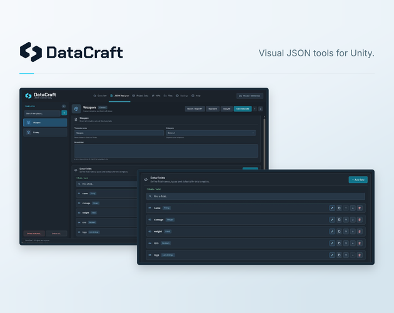This screenshot has width=394, height=313.
Task: Click the Template name input field
Action: (119, 133)
